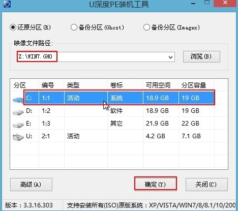Viewport: 238px width, 211px height.
Task: Close the window with the red X
Action: (225, 3)
